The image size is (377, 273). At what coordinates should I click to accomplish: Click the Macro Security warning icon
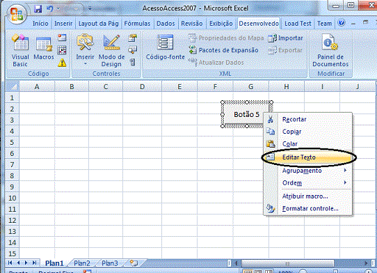tap(62, 63)
